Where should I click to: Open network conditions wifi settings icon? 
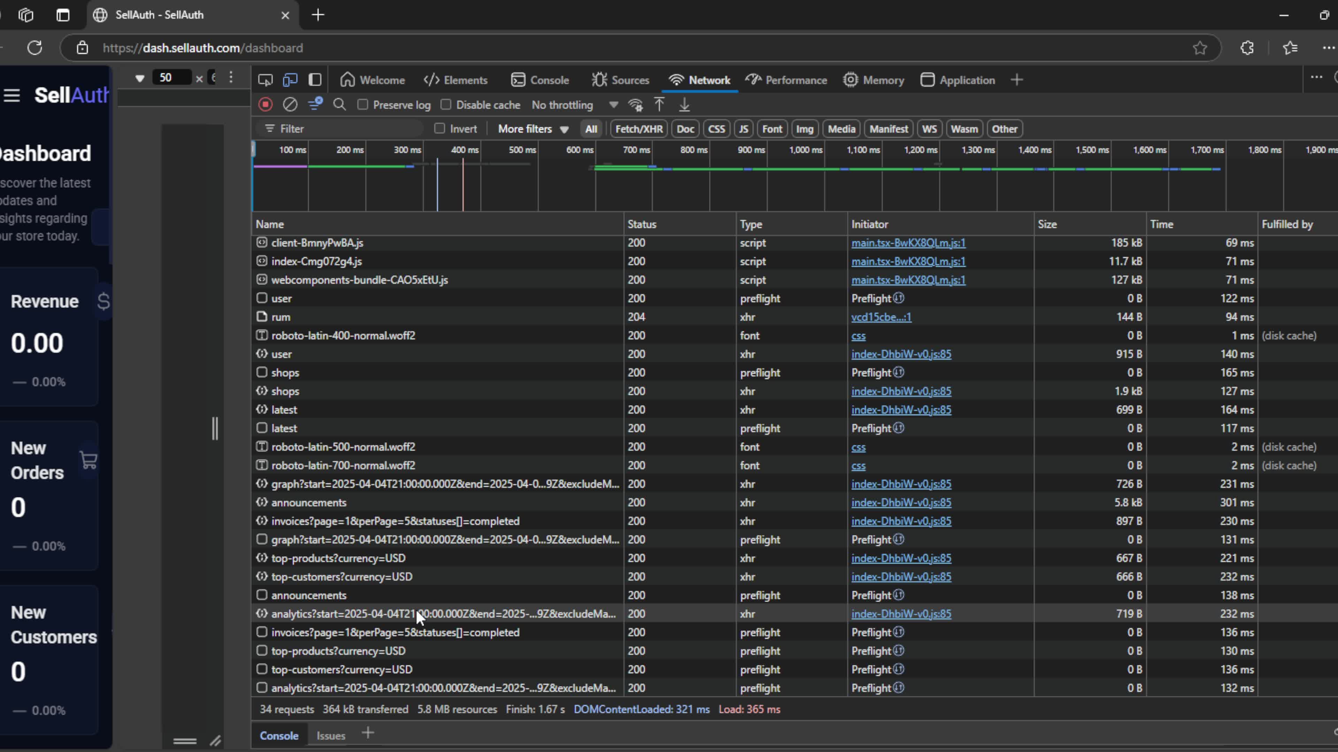[635, 105]
